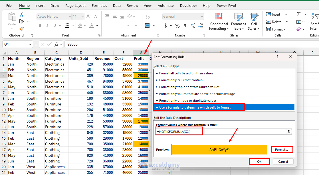Select 'Use a formula to determine' rule type
The width and height of the screenshot is (319, 175).
point(224,107)
